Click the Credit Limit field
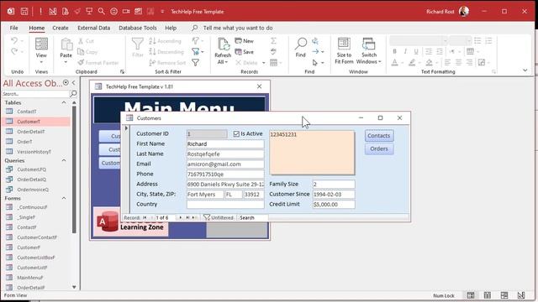 (x=334, y=205)
